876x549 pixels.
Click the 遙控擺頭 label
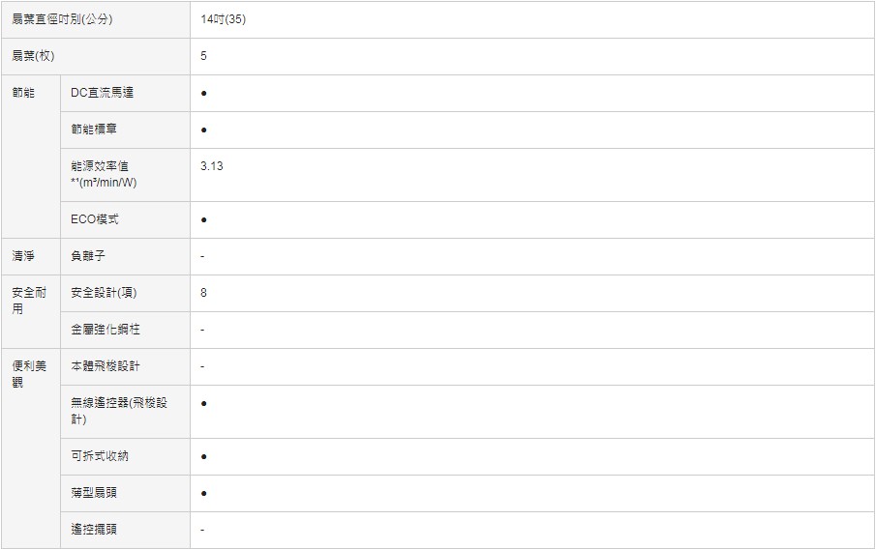(94, 530)
